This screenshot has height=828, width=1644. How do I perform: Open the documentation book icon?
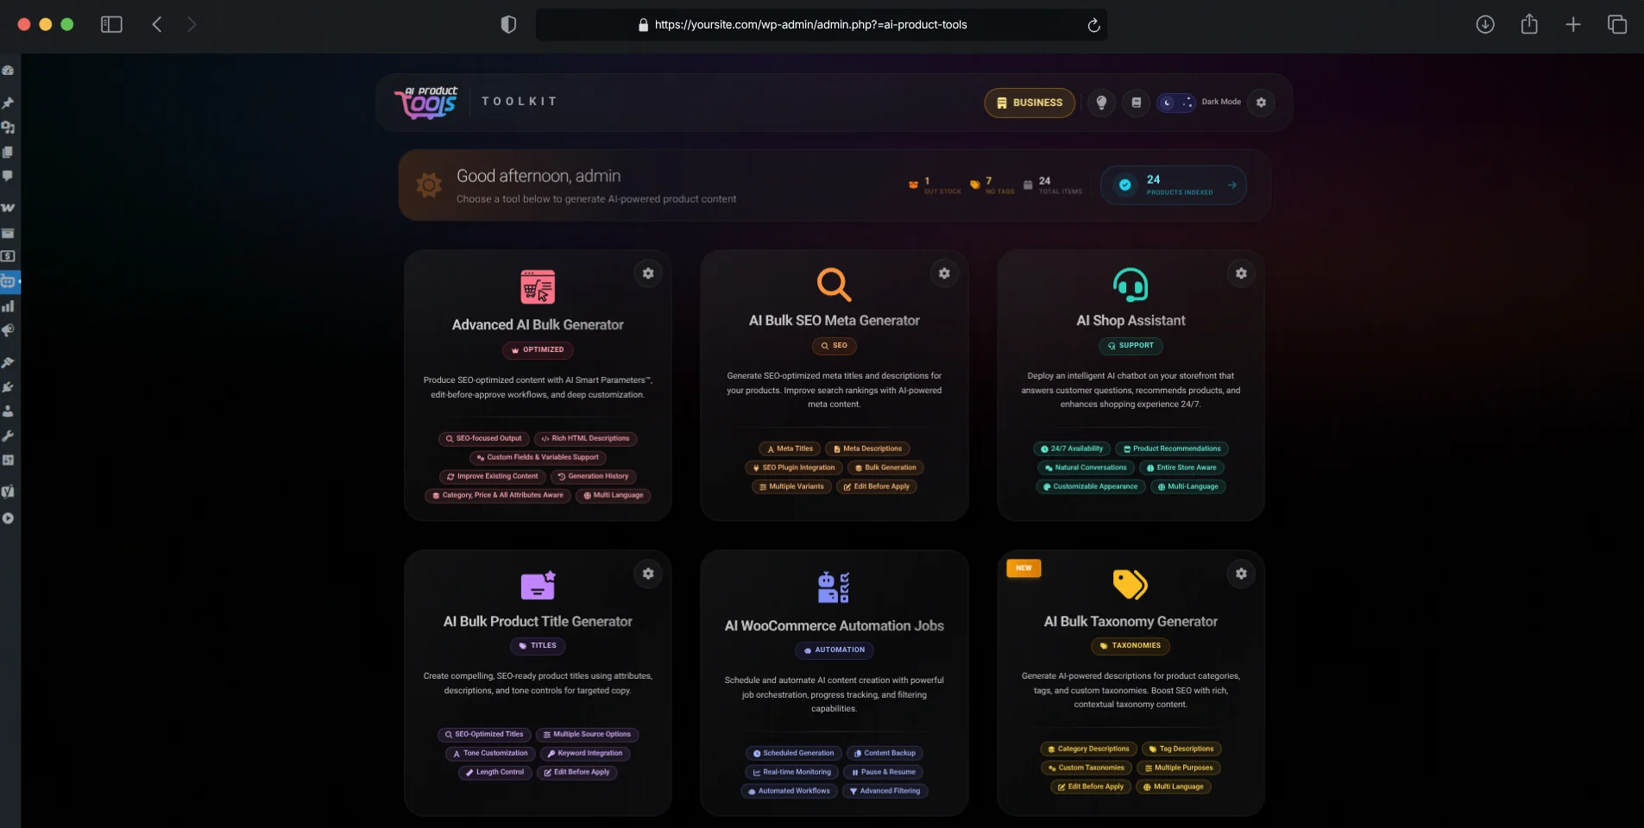1137,103
